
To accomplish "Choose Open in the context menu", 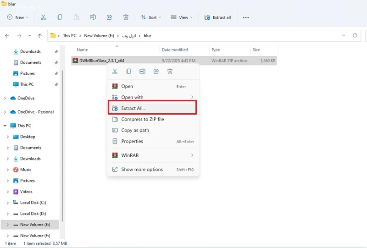I will (153, 86).
